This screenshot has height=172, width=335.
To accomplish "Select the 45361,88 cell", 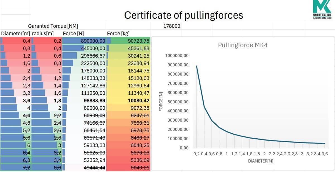I will pos(128,48).
